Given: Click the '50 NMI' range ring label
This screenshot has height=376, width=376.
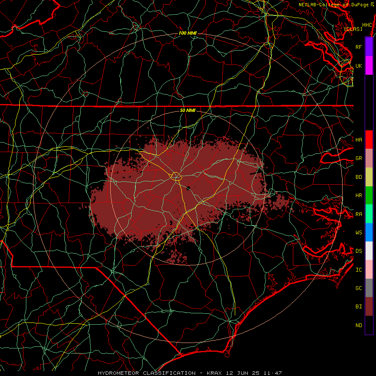Looking at the screenshot, I should click(188, 110).
